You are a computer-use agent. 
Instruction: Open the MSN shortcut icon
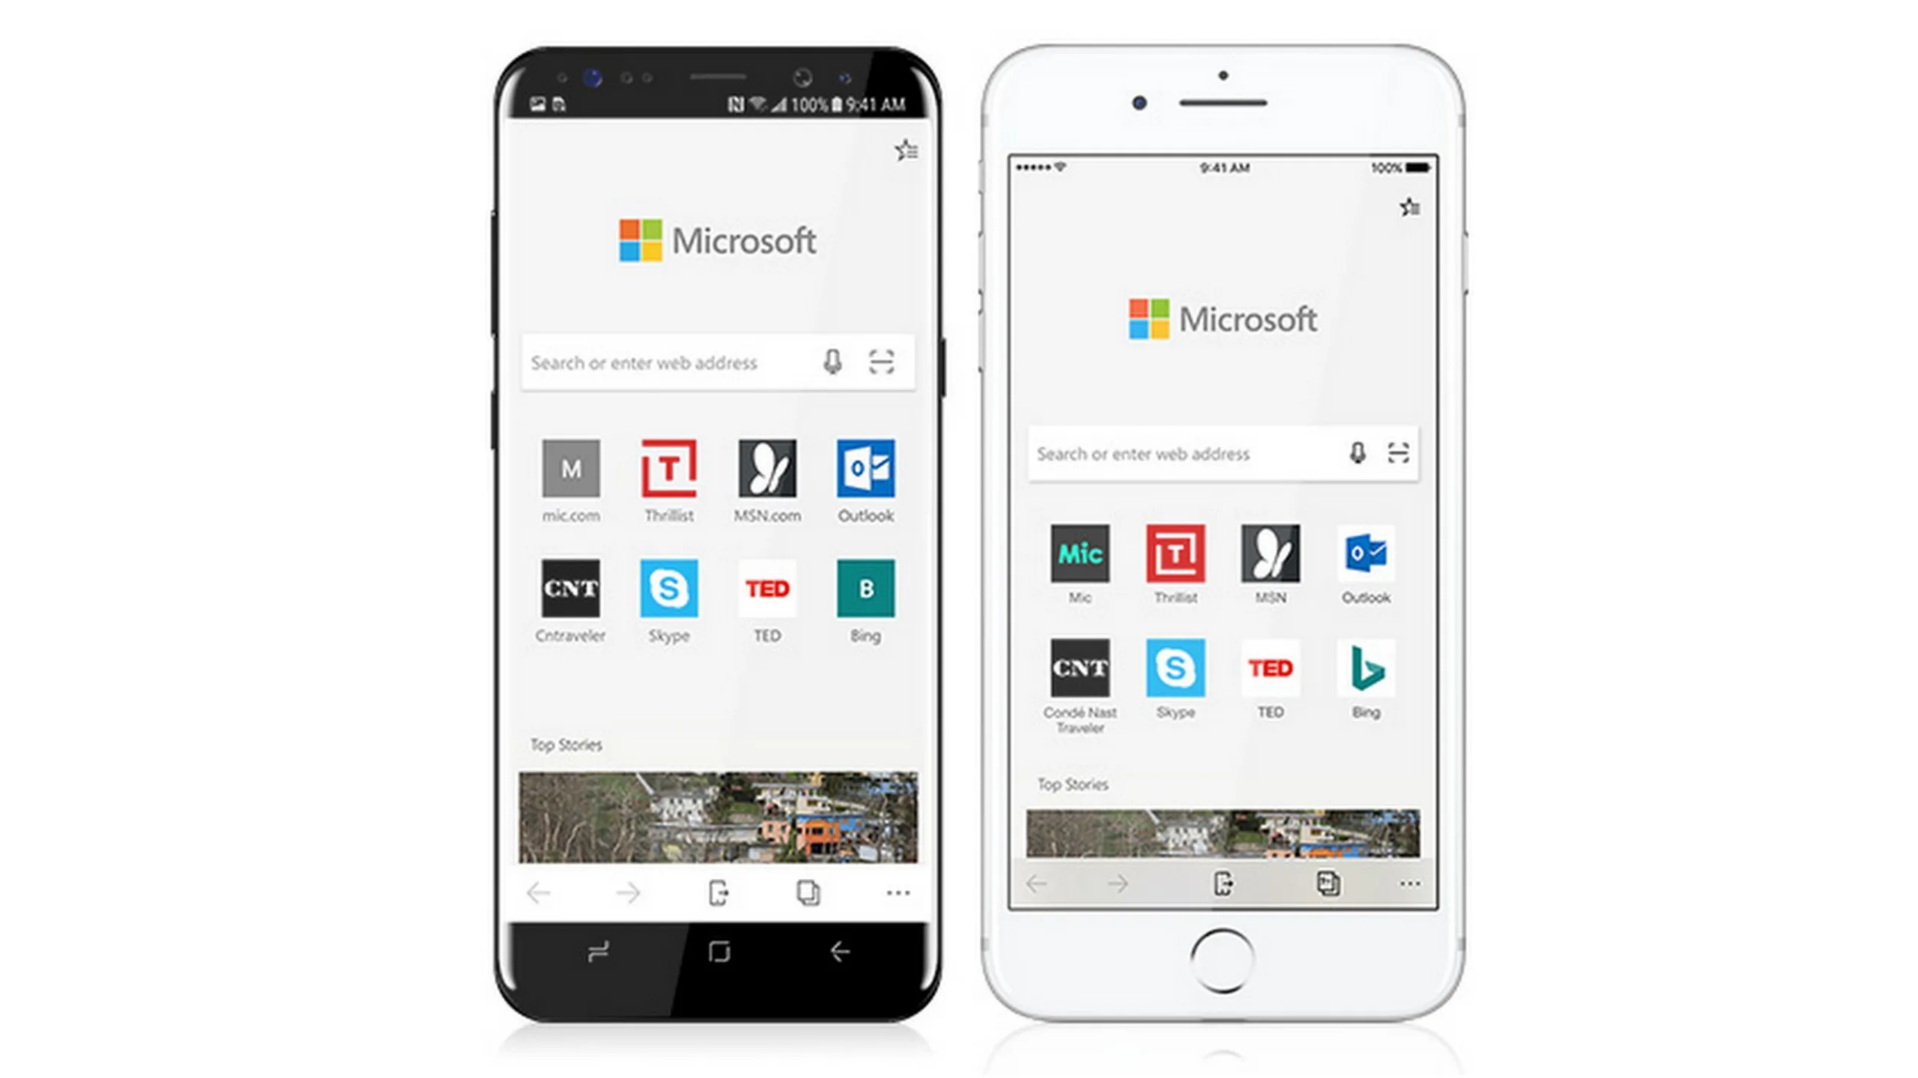pos(766,469)
